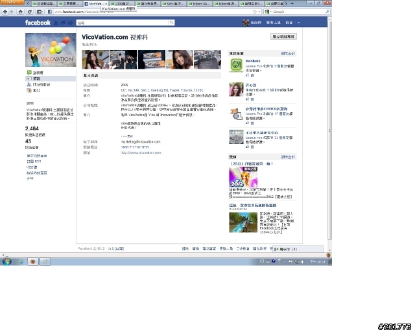The image size is (415, 332).
Task: Open your profile via the avatar in blue bar
Action: (246, 23)
